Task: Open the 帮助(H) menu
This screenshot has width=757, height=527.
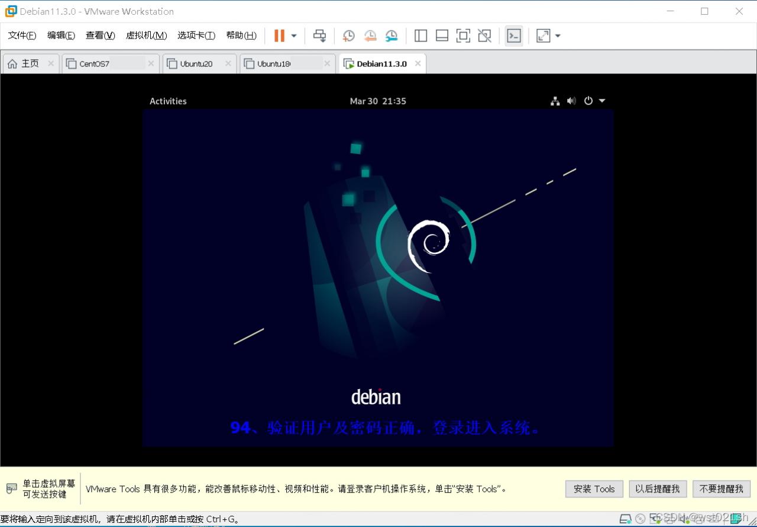Action: point(241,36)
